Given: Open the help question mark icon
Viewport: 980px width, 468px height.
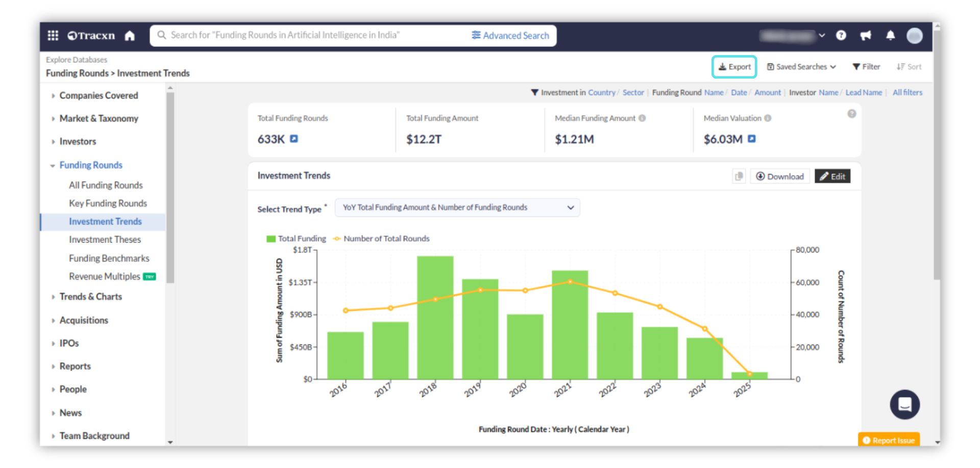Looking at the screenshot, I should 841,35.
